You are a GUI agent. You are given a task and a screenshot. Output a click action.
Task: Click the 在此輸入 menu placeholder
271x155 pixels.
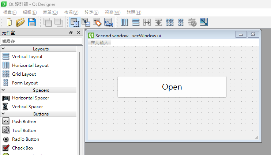[99, 43]
